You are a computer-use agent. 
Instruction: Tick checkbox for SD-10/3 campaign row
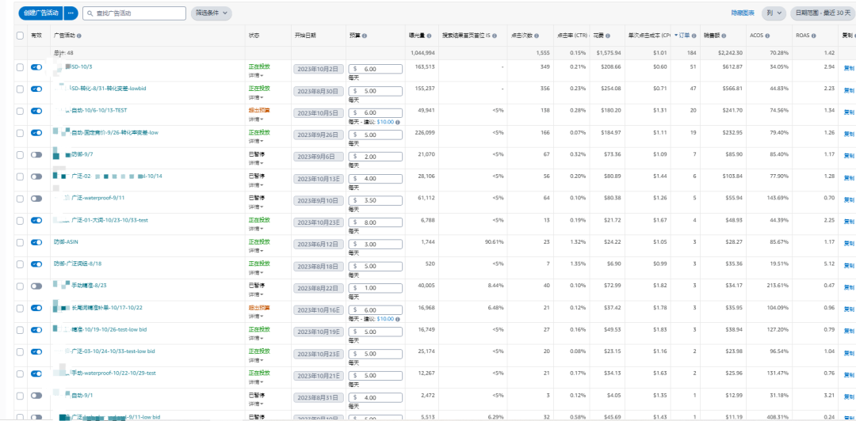[20, 67]
